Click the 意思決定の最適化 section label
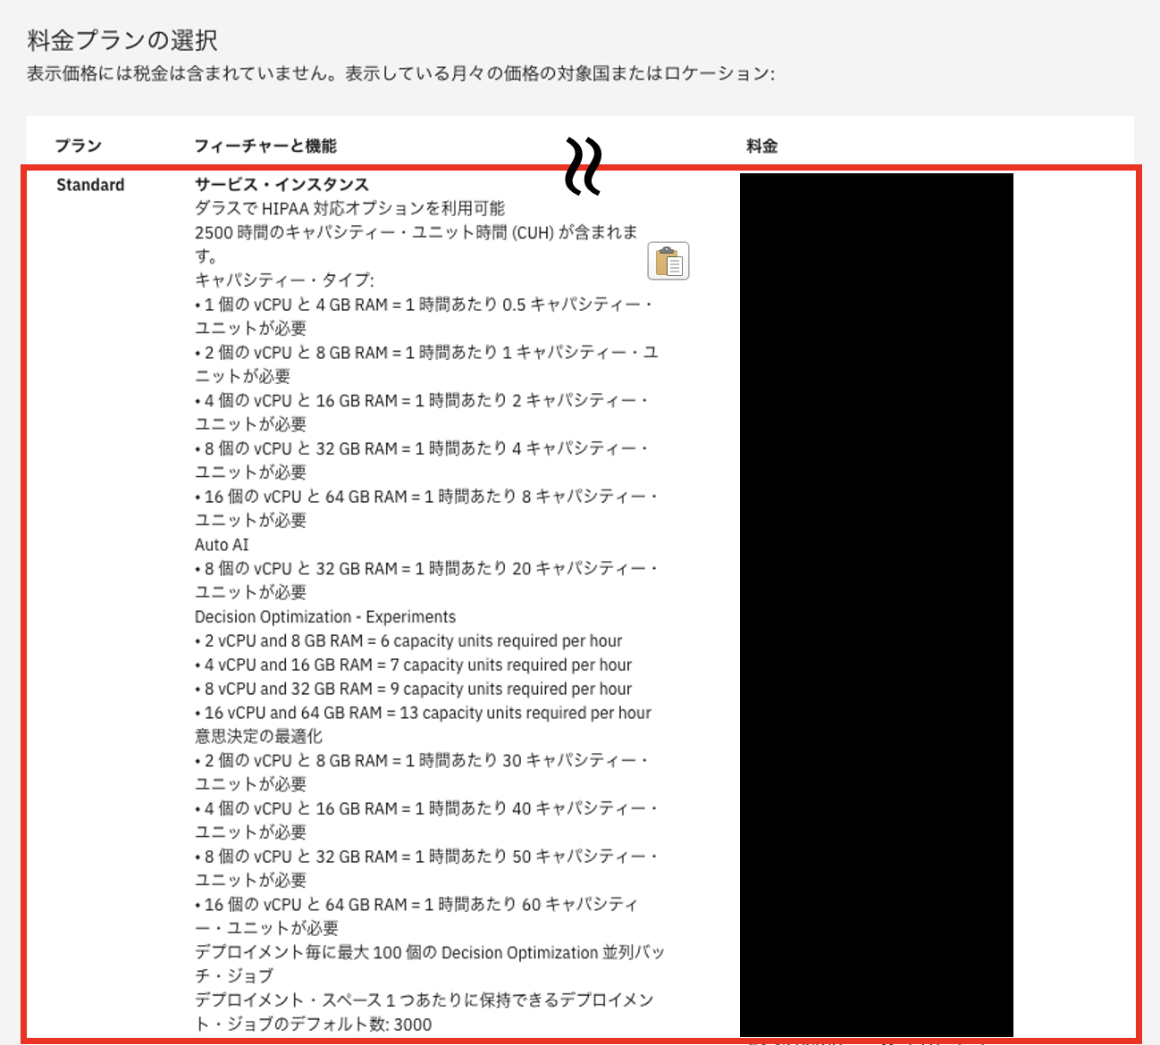This screenshot has height=1045, width=1160. tap(258, 737)
